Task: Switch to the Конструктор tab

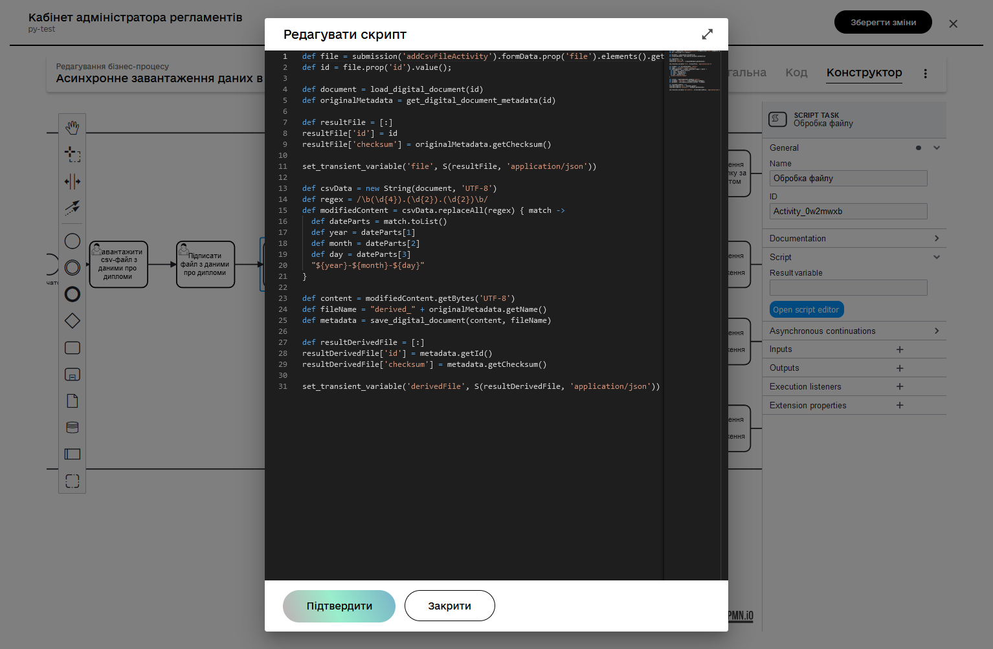Action: [864, 72]
